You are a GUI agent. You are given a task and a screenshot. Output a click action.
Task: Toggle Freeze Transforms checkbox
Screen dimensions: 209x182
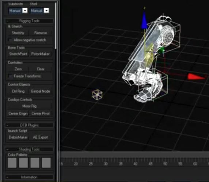point(10,76)
